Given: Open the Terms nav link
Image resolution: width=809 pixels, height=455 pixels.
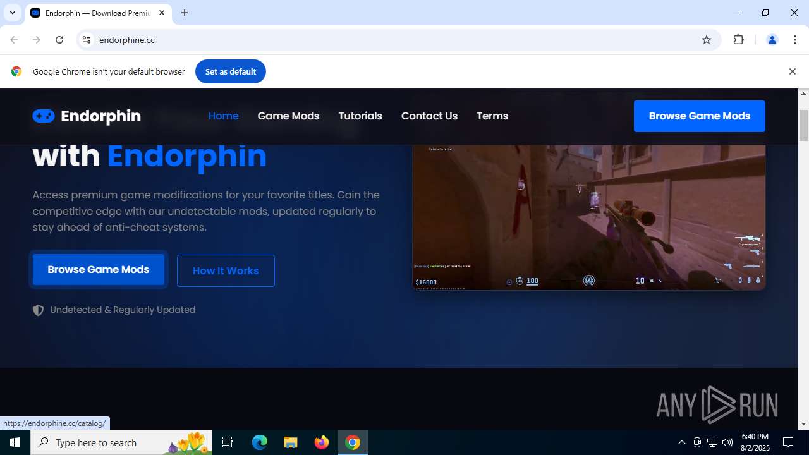Looking at the screenshot, I should [x=492, y=116].
